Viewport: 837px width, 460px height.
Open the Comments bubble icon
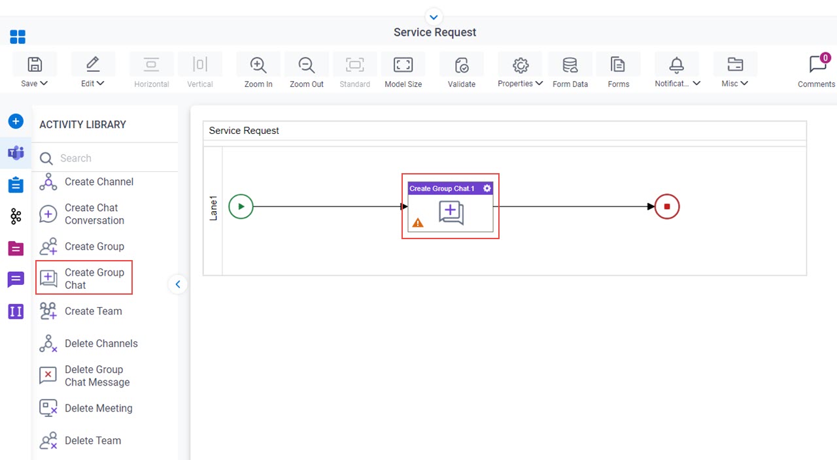pos(817,64)
